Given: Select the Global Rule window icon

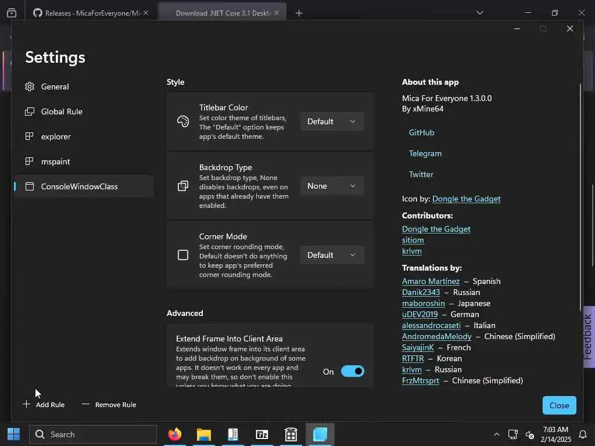Looking at the screenshot, I should click(x=30, y=111).
